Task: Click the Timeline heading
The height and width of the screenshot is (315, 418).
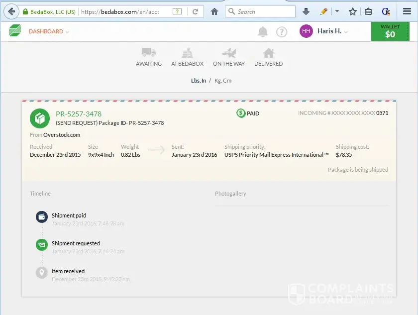Action: 40,194
